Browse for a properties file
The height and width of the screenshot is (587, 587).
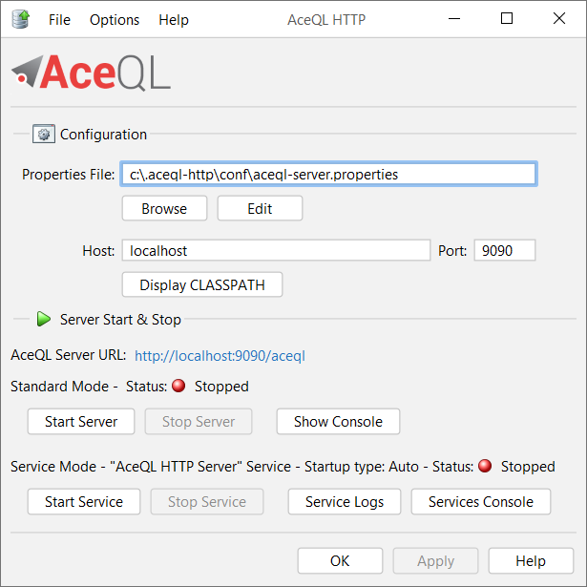(164, 208)
